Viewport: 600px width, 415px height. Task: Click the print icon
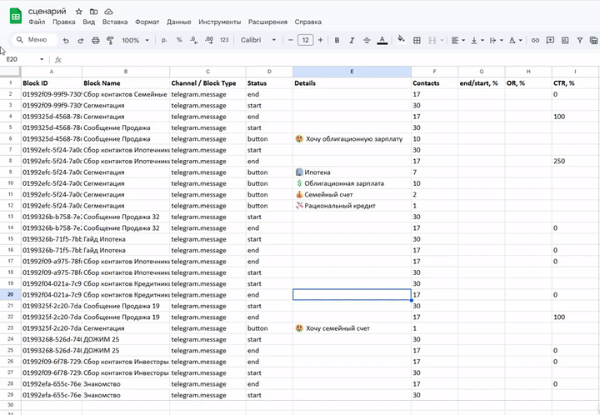[x=96, y=40]
